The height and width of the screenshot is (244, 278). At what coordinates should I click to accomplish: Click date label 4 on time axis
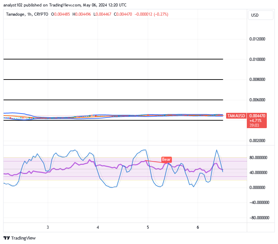(x=98, y=227)
